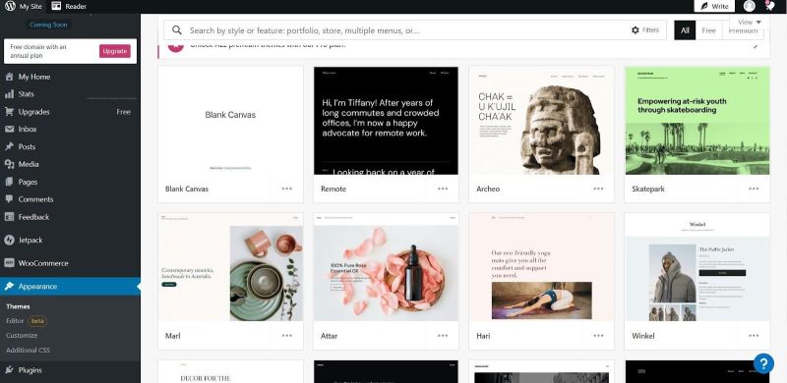This screenshot has width=787, height=383.
Task: Click the My Home sidebar icon
Action: coord(9,77)
